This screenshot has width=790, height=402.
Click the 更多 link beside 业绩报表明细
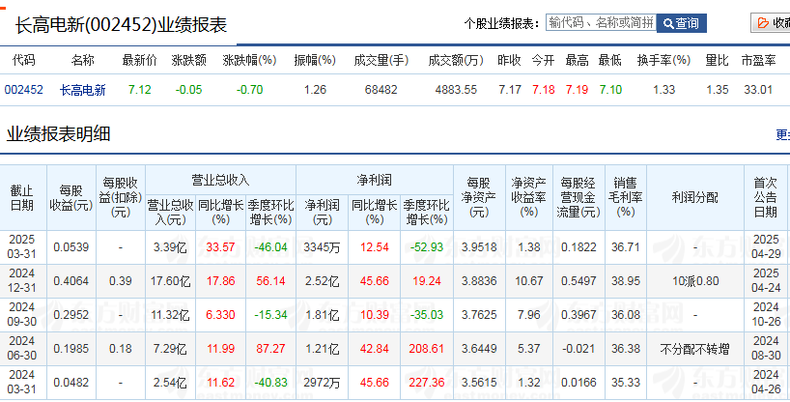click(783, 134)
